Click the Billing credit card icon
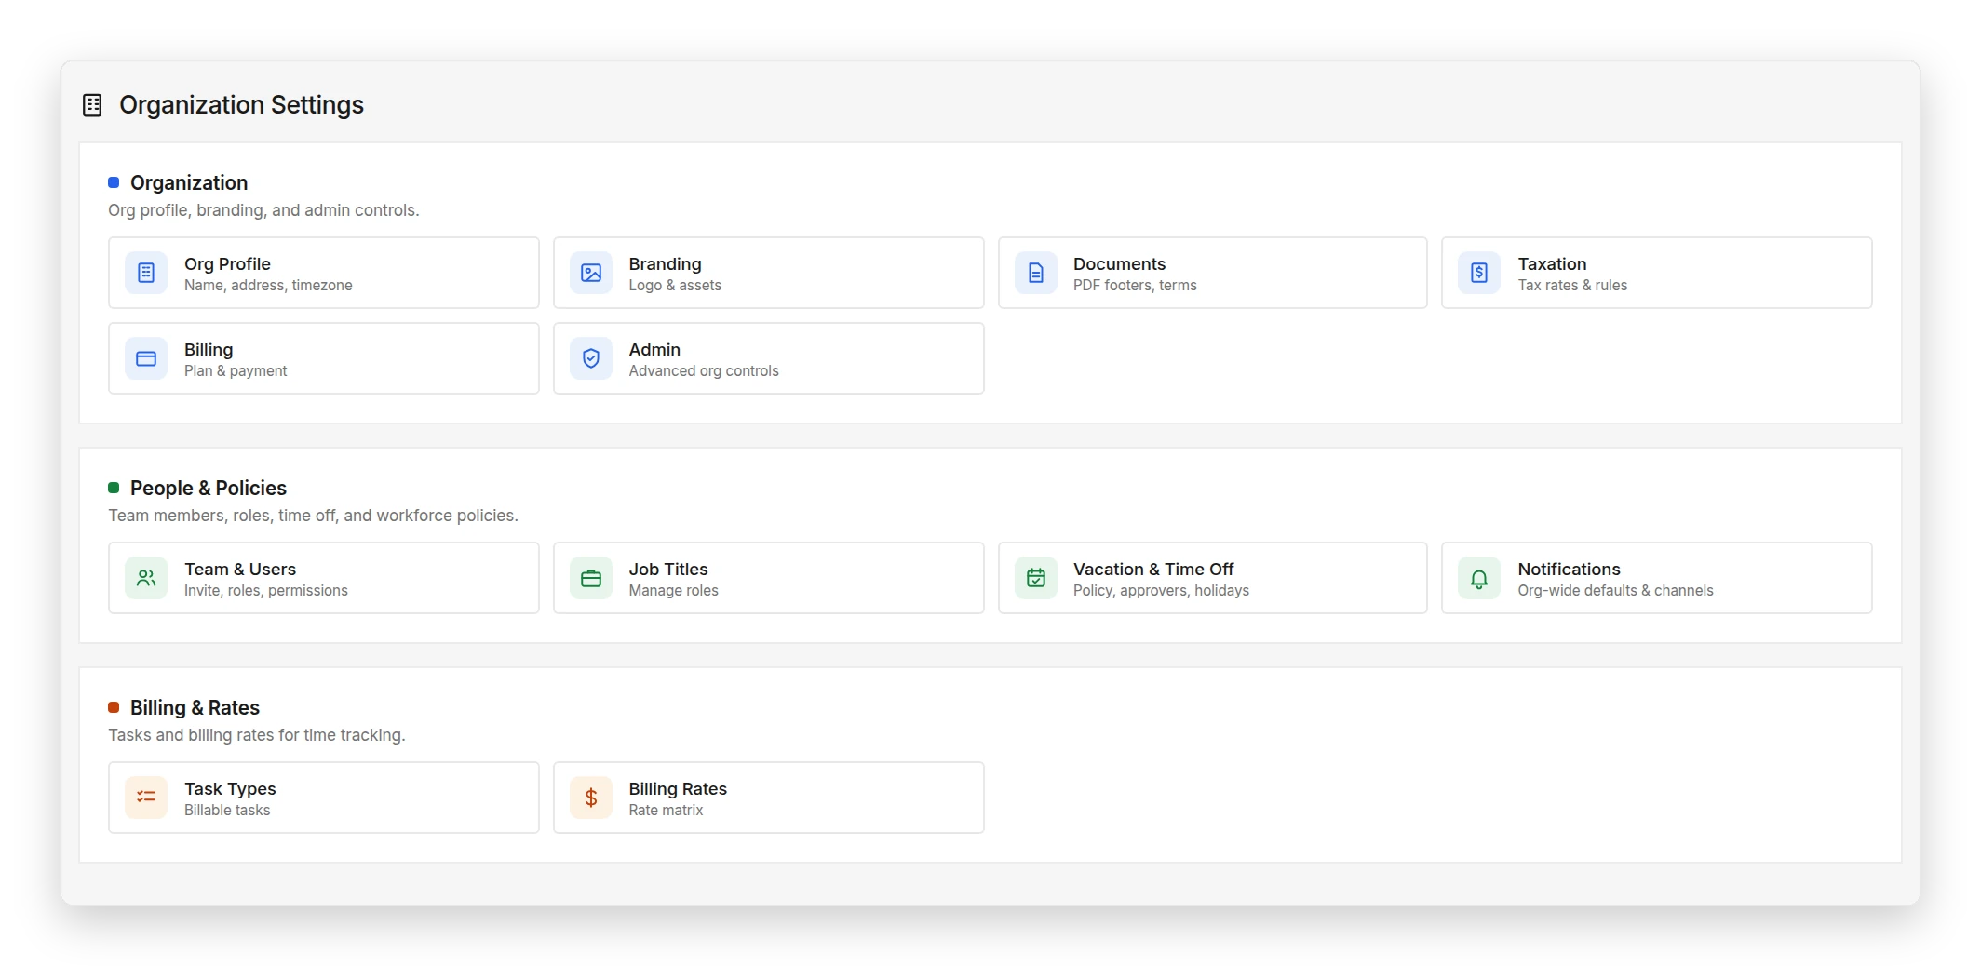This screenshot has width=1981, height=966. coord(146,358)
